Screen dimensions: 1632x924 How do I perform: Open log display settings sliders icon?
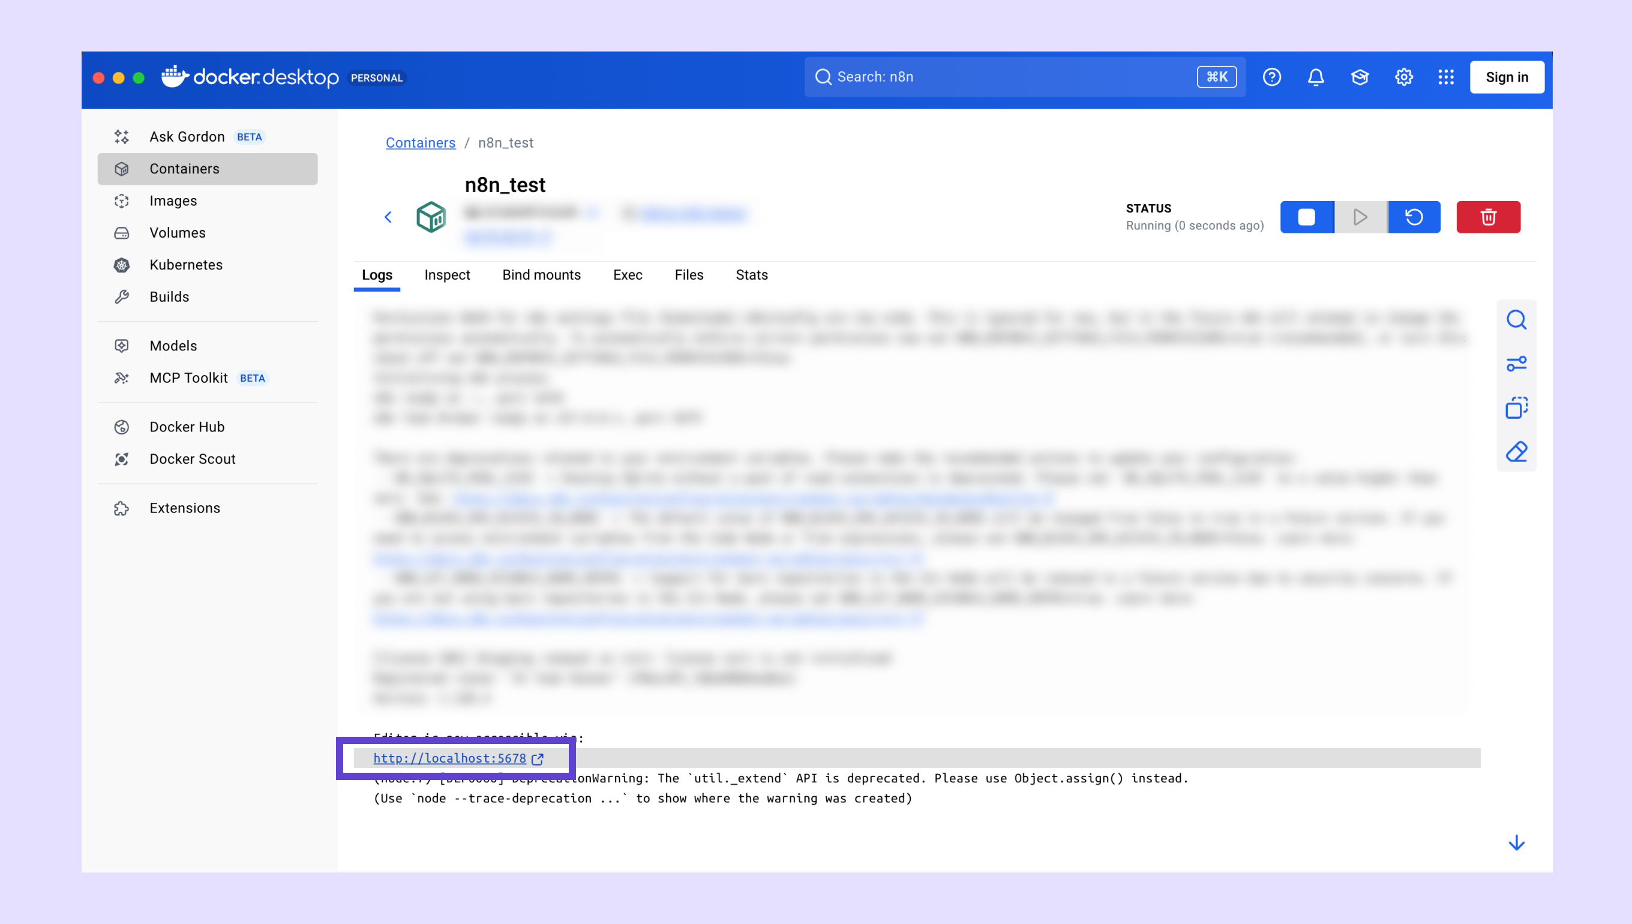[x=1517, y=364]
